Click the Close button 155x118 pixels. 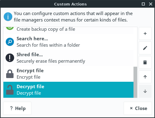click(x=138, y=108)
